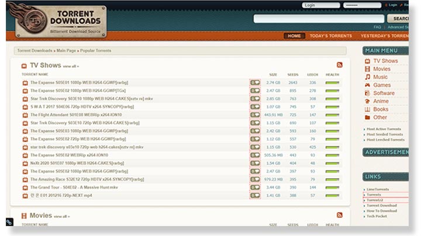Open the TV Shows RSS feed icon

click(340, 65)
